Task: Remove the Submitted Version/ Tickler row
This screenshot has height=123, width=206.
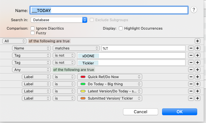Action: point(191,98)
